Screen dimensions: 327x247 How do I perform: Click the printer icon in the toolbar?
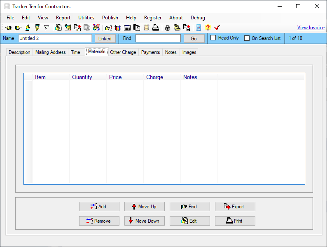pyautogui.click(x=156, y=28)
